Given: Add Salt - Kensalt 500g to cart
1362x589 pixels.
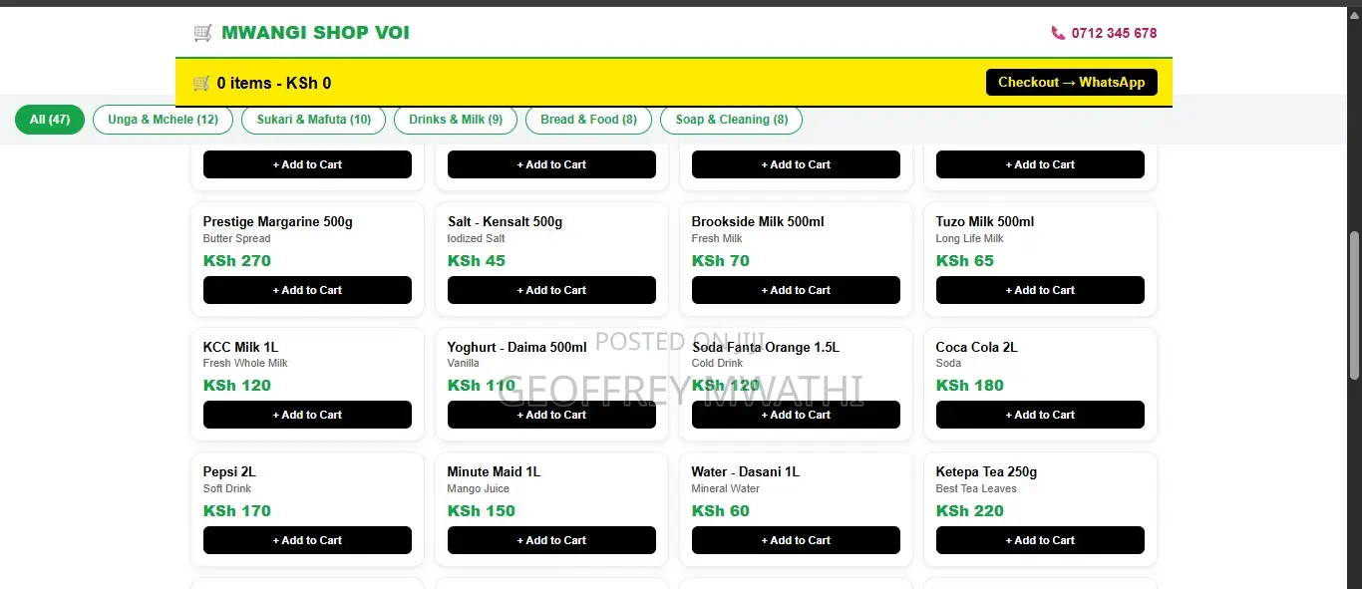Looking at the screenshot, I should pyautogui.click(x=551, y=290).
